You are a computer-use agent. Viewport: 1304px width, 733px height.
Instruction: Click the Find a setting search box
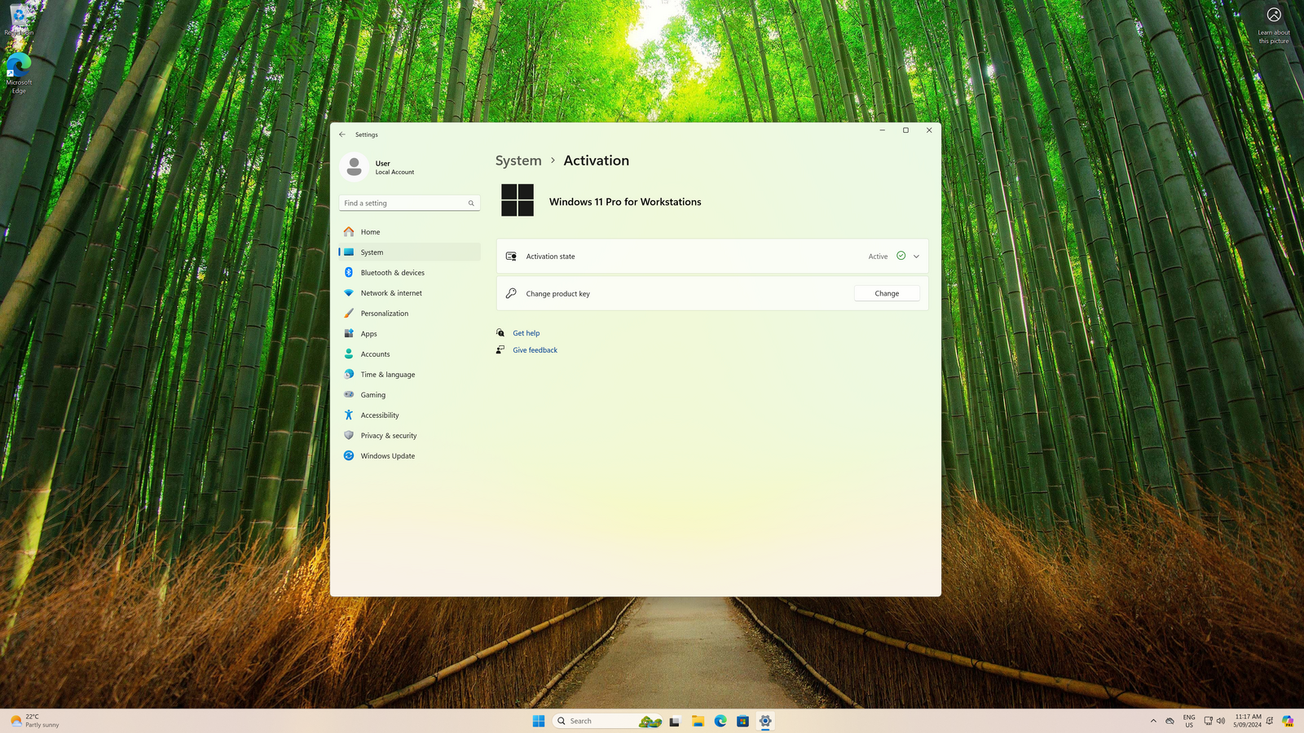tap(409, 203)
